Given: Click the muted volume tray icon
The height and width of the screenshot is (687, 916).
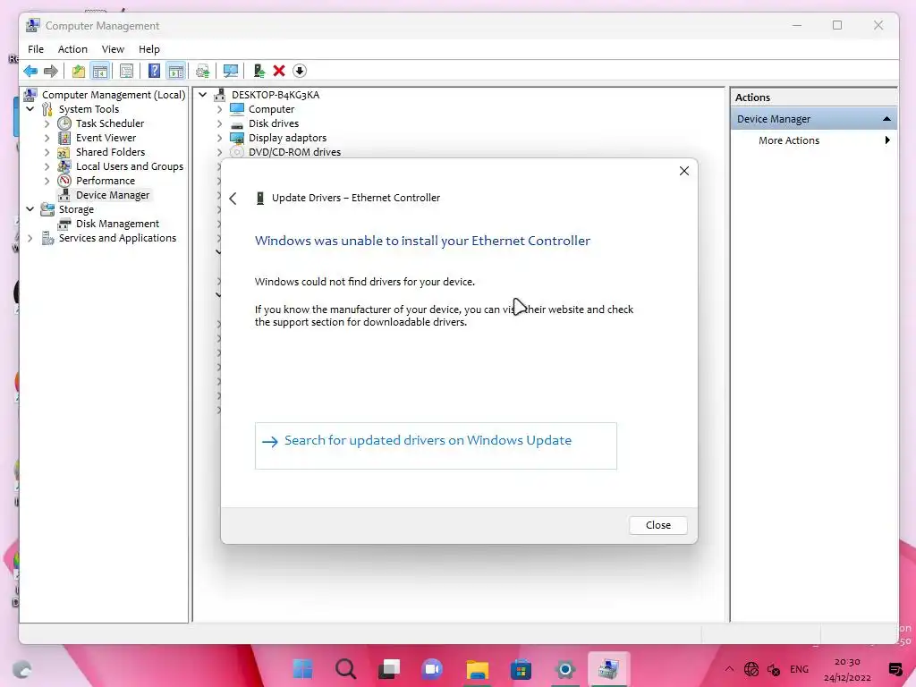Looking at the screenshot, I should 774,670.
